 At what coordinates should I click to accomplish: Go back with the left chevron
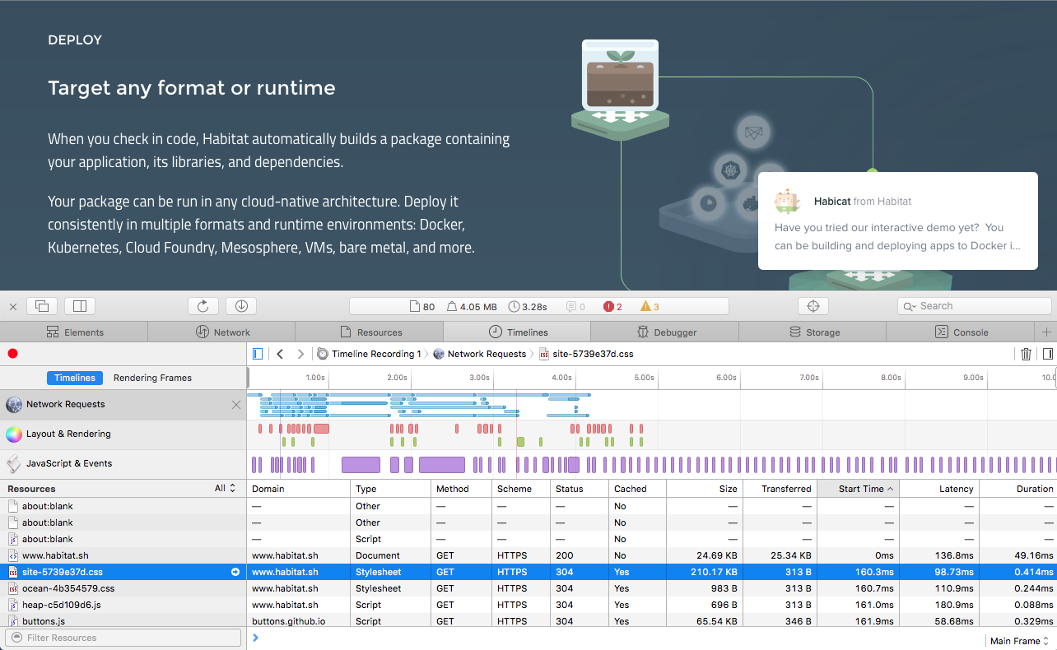click(x=280, y=354)
